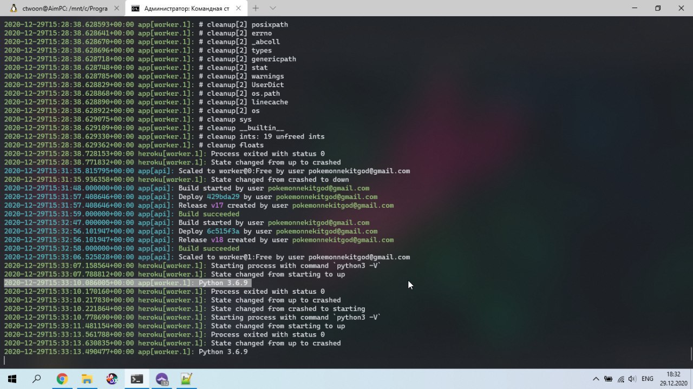
Task: Close the ctwoon@AimPC tab
Action: [116, 9]
